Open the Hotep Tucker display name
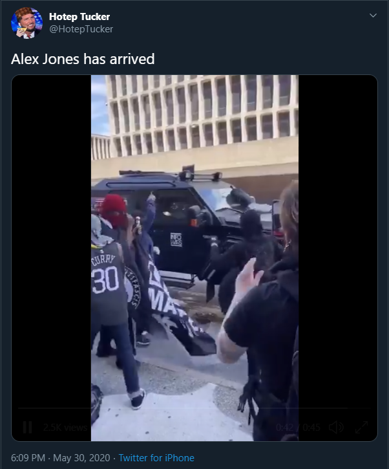The width and height of the screenshot is (389, 469). pos(79,16)
